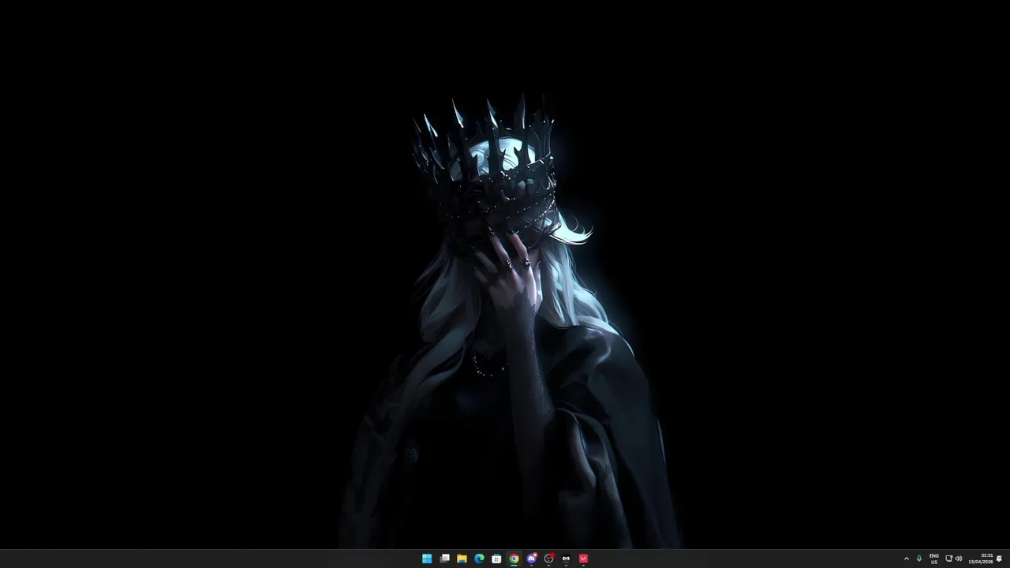Show hidden system tray icons

pos(906,559)
